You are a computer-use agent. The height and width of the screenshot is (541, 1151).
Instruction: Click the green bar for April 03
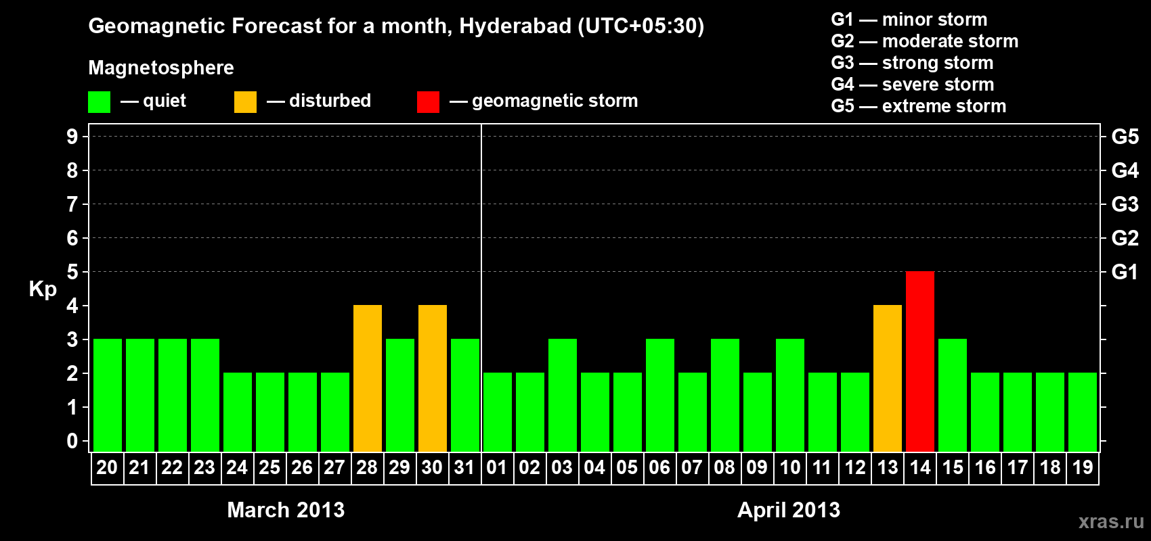(563, 395)
